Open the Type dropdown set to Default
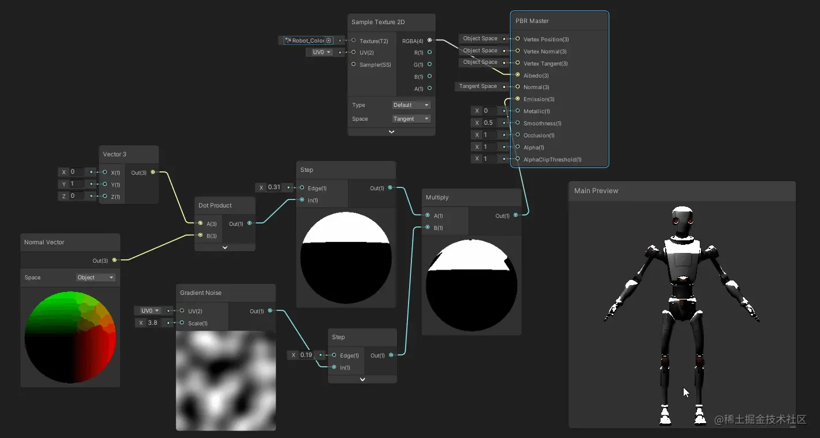Screen dimensions: 820x438 tap(411, 105)
